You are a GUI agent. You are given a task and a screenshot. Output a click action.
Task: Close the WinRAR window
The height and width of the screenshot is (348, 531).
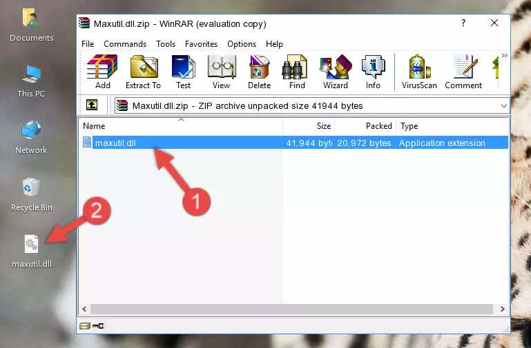[x=494, y=23]
